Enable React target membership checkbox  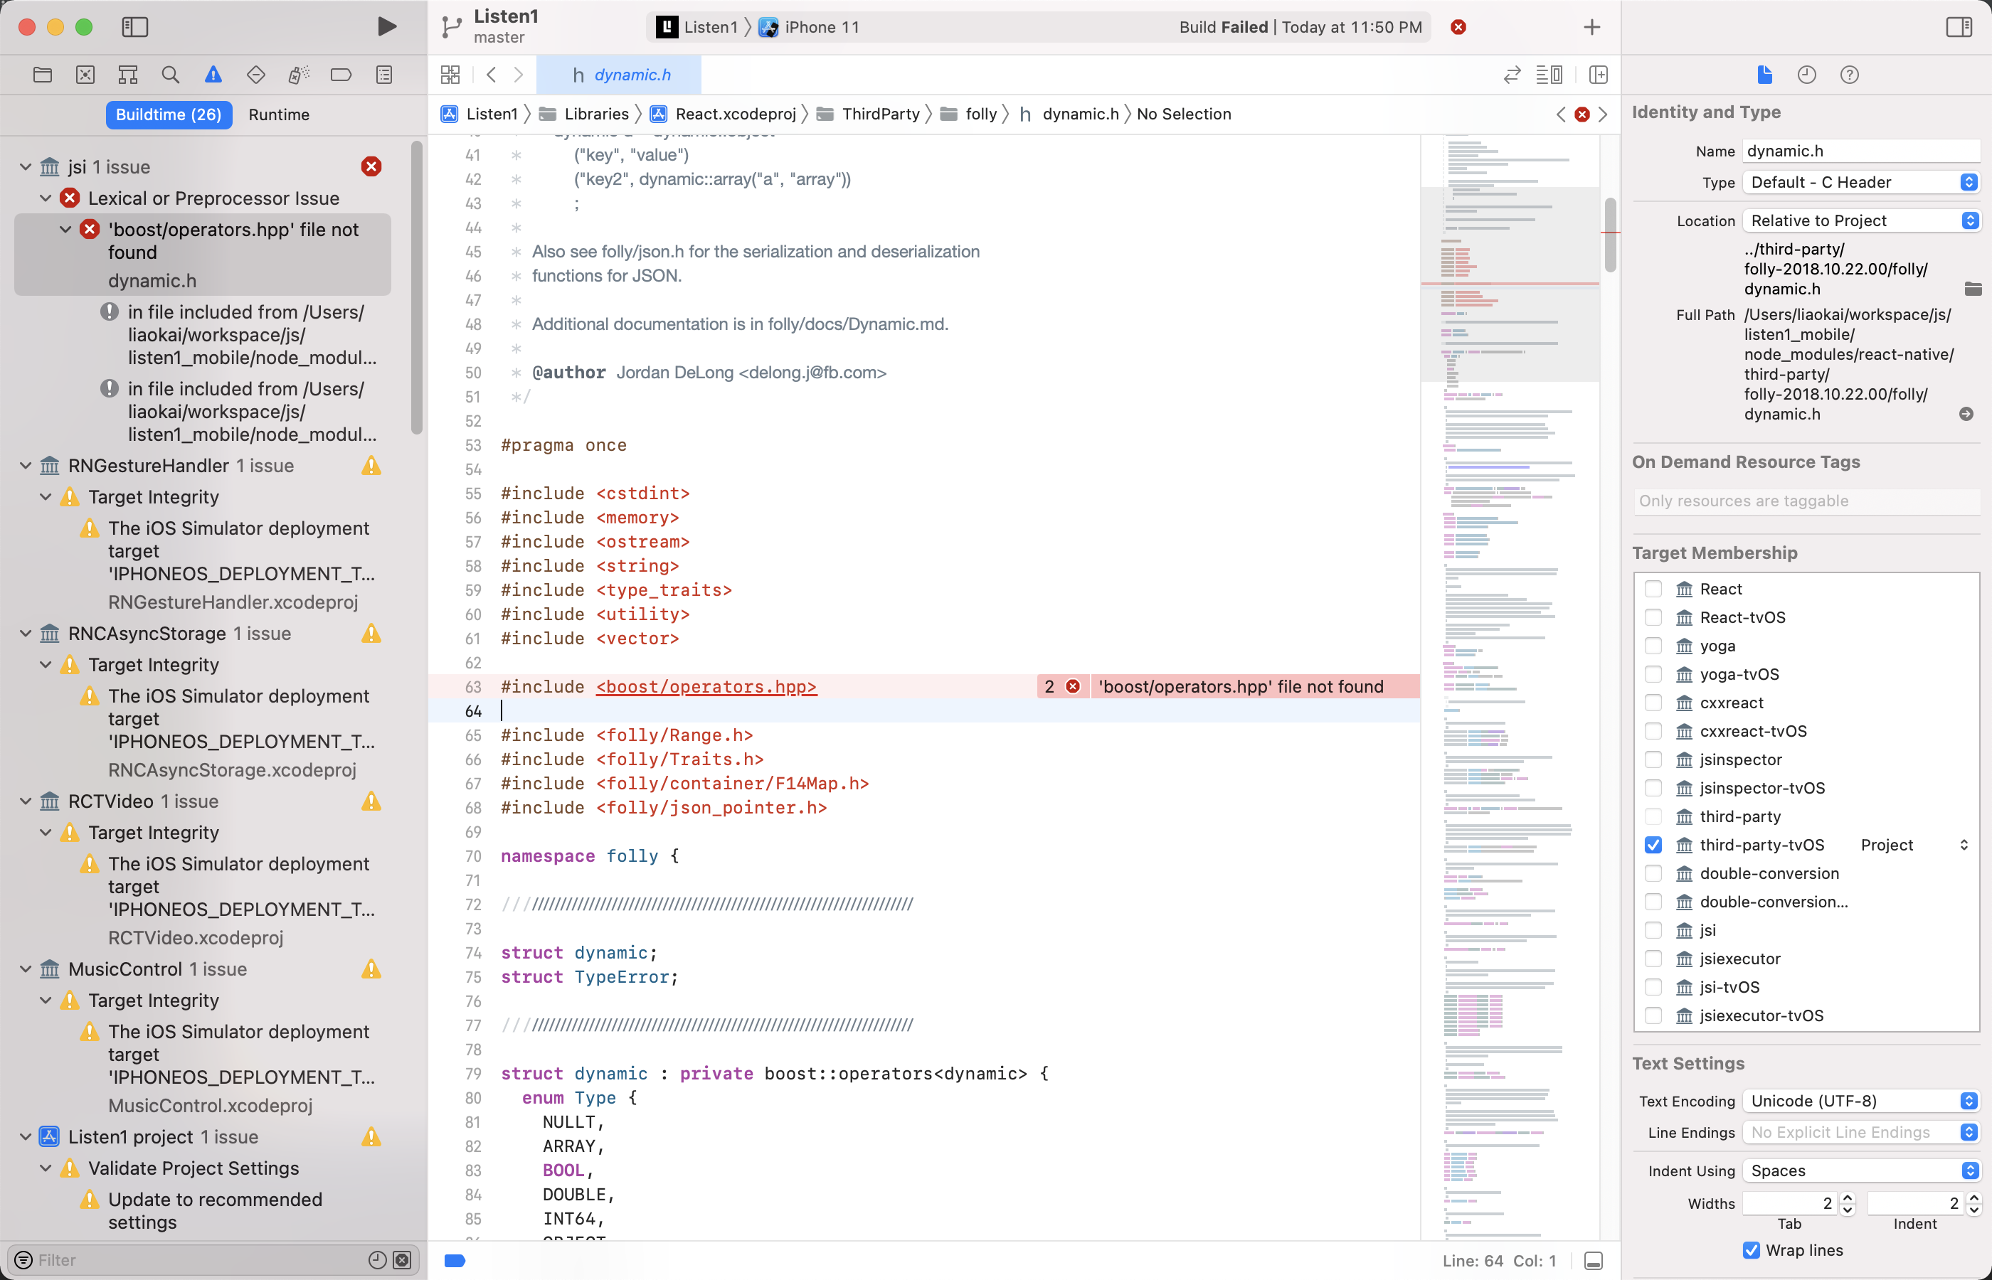click(x=1653, y=590)
